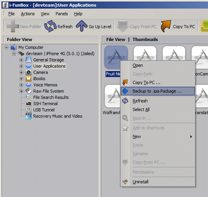Image resolution: width=208 pixels, height=197 pixels.
Task: Expand the Camera tree node
Action: [x=21, y=72]
